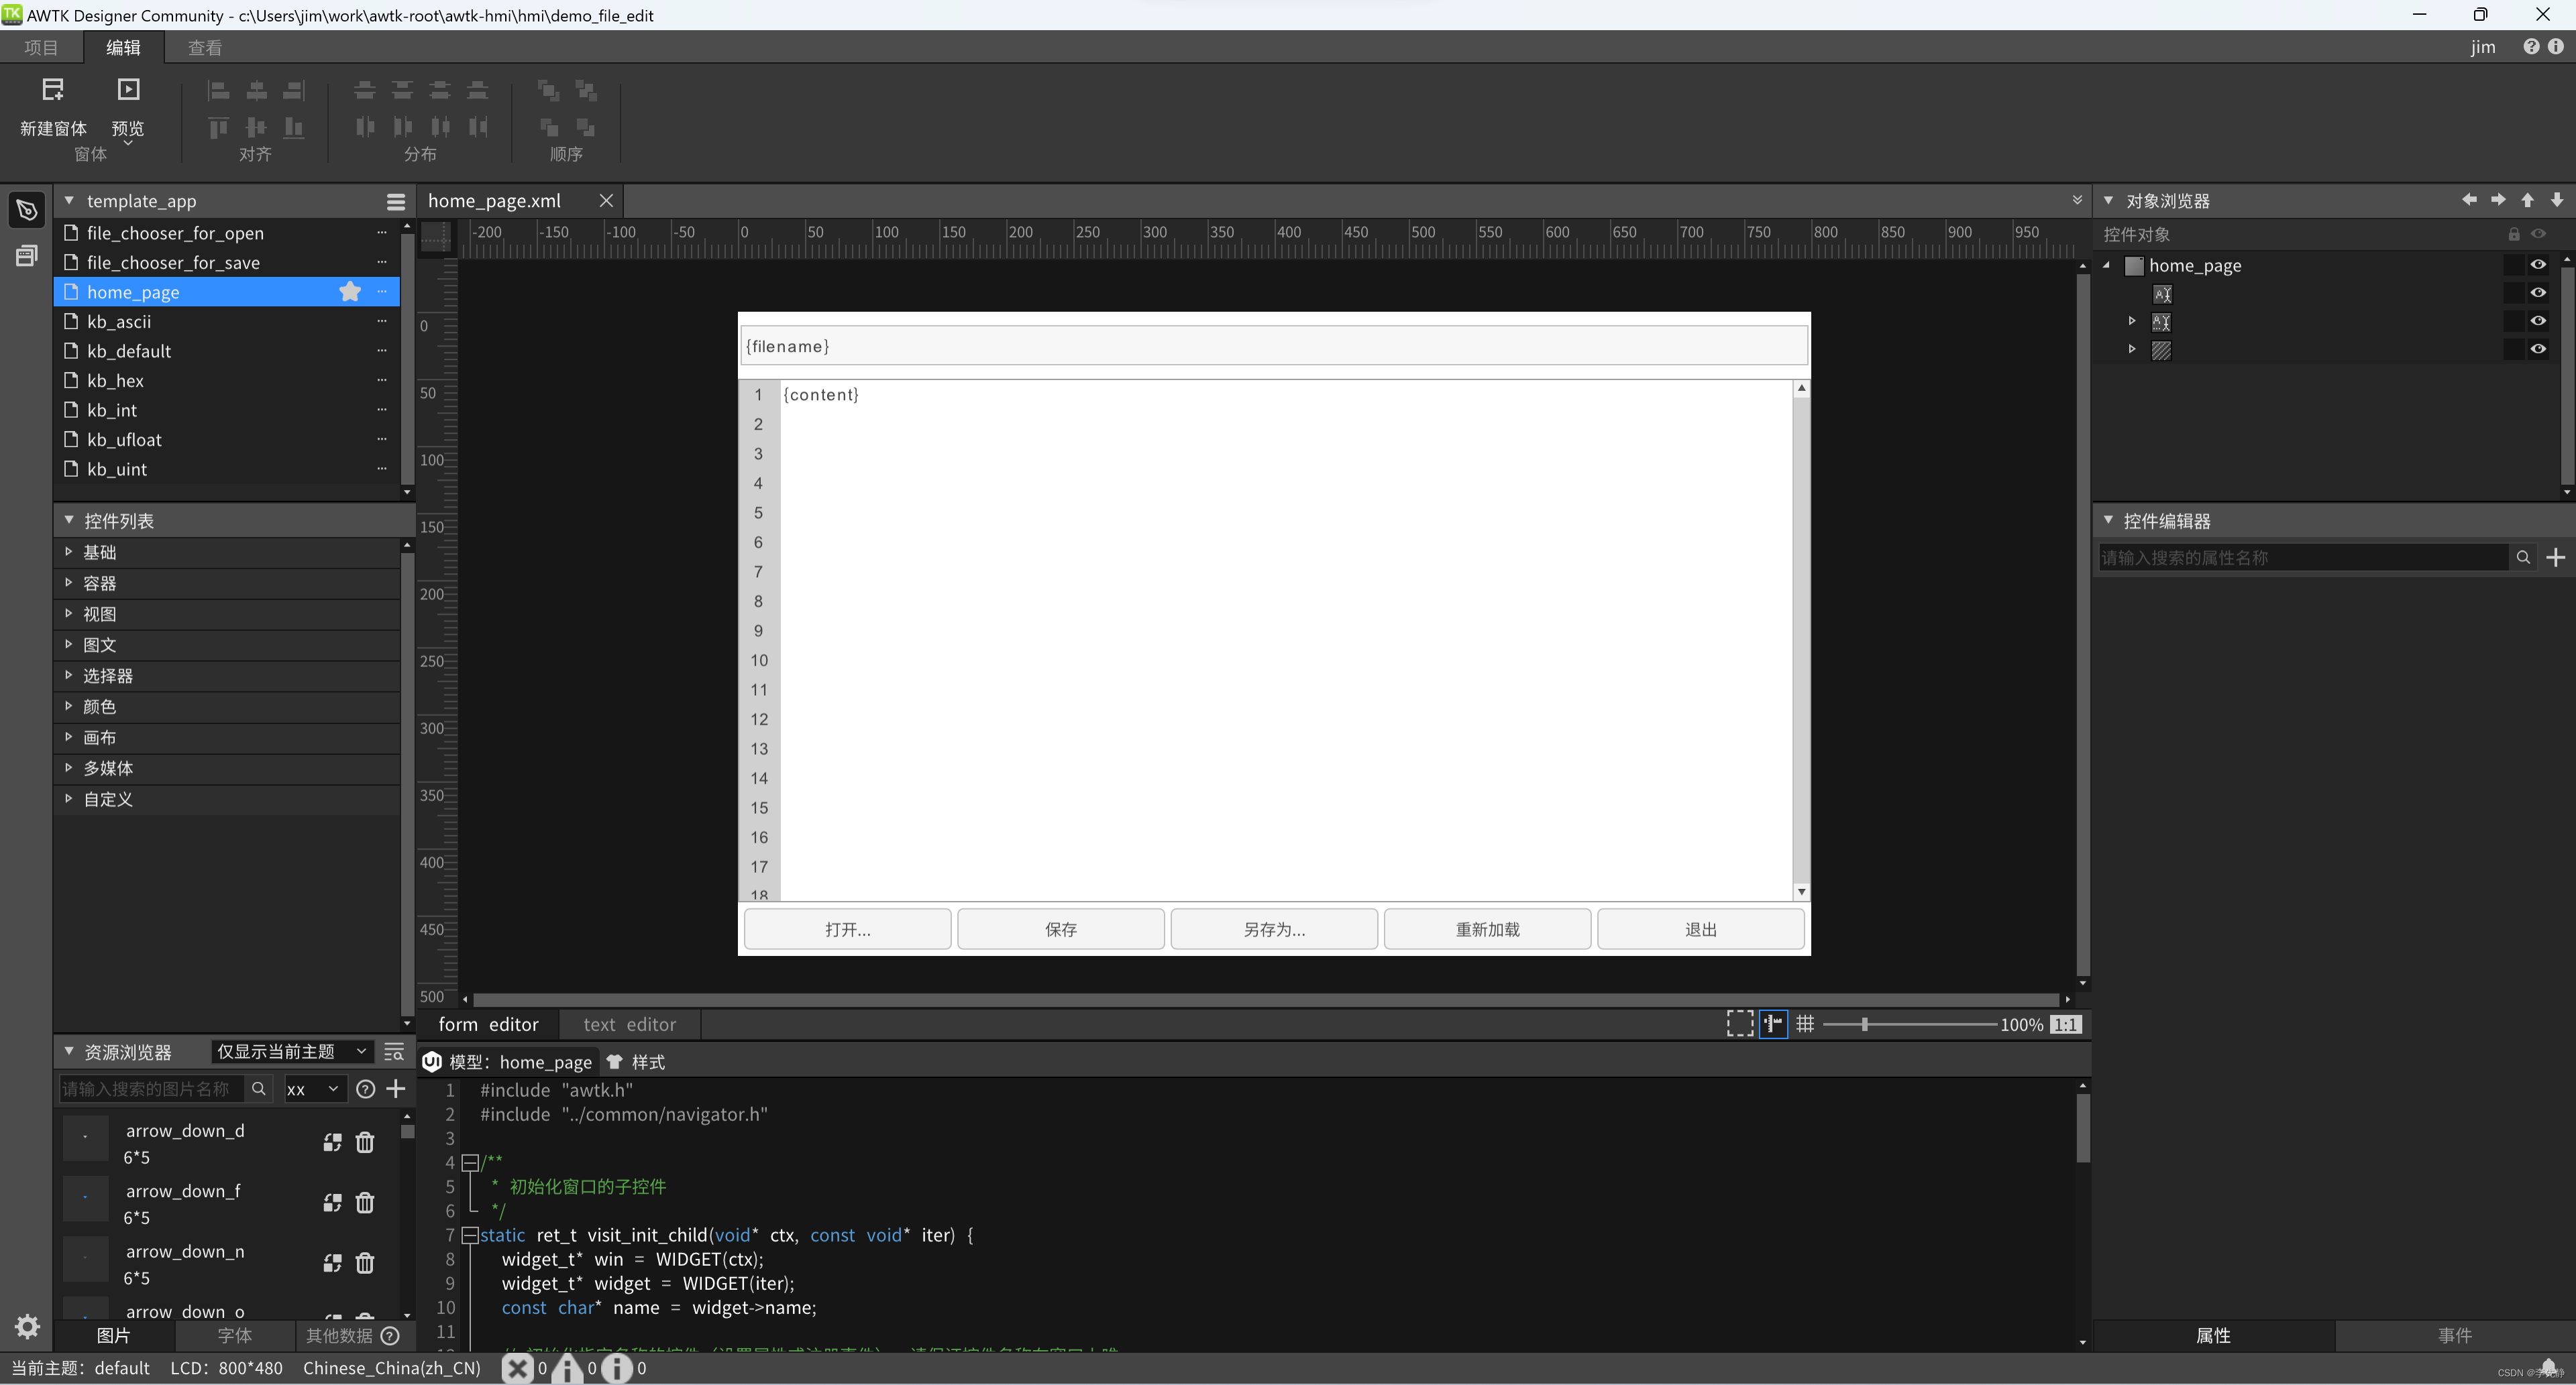The height and width of the screenshot is (1385, 2576).
Task: Click the 打开... button on the form
Action: [848, 929]
